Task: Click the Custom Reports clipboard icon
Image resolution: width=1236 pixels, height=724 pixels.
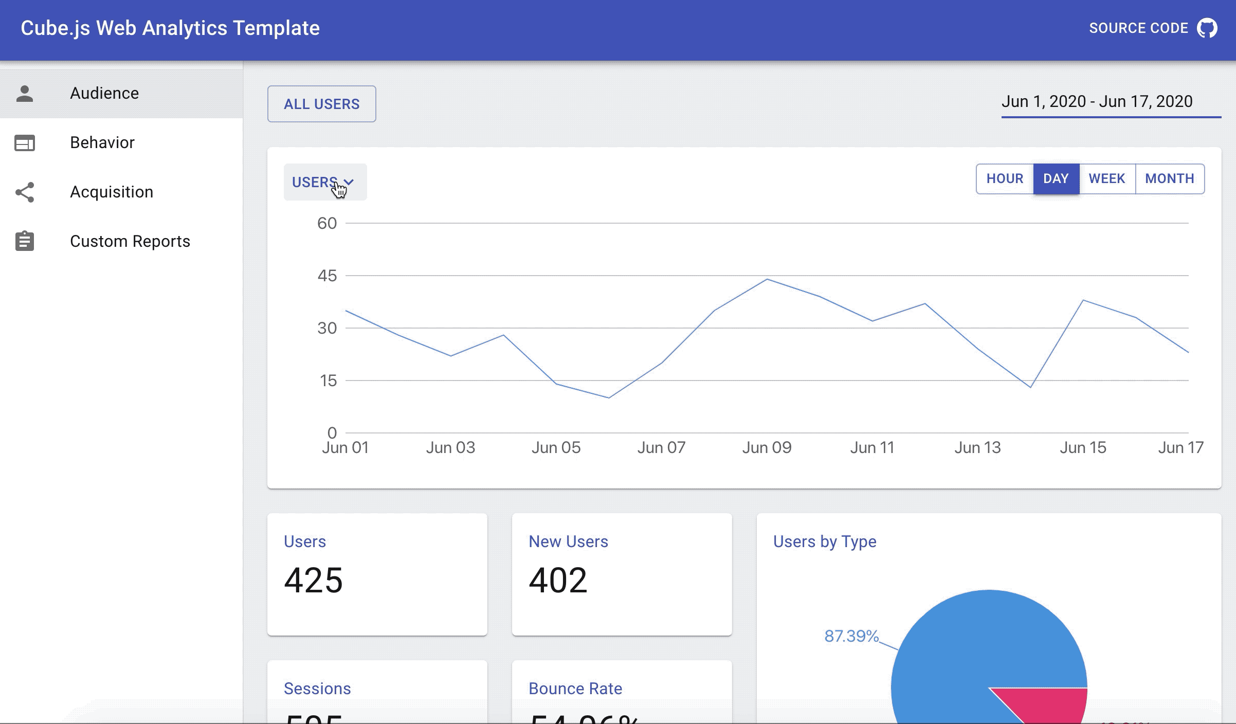Action: coord(25,241)
